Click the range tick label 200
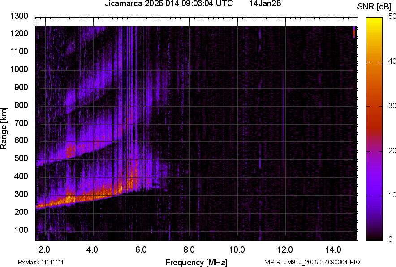 [x=21, y=211]
